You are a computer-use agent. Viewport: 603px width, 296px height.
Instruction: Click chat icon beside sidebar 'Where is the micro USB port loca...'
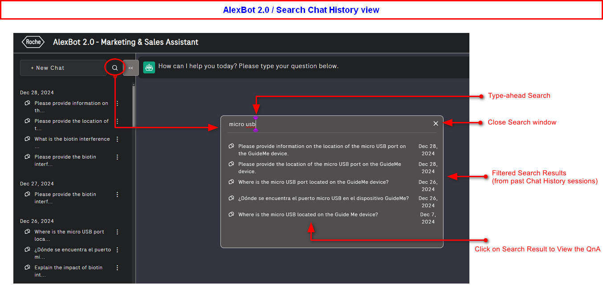pos(28,231)
